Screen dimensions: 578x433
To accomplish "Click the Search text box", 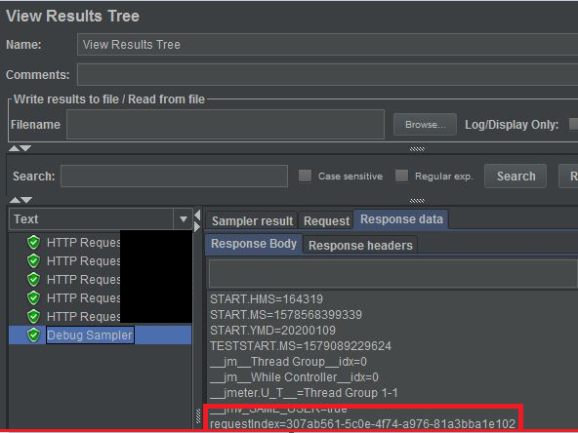I will tap(174, 176).
